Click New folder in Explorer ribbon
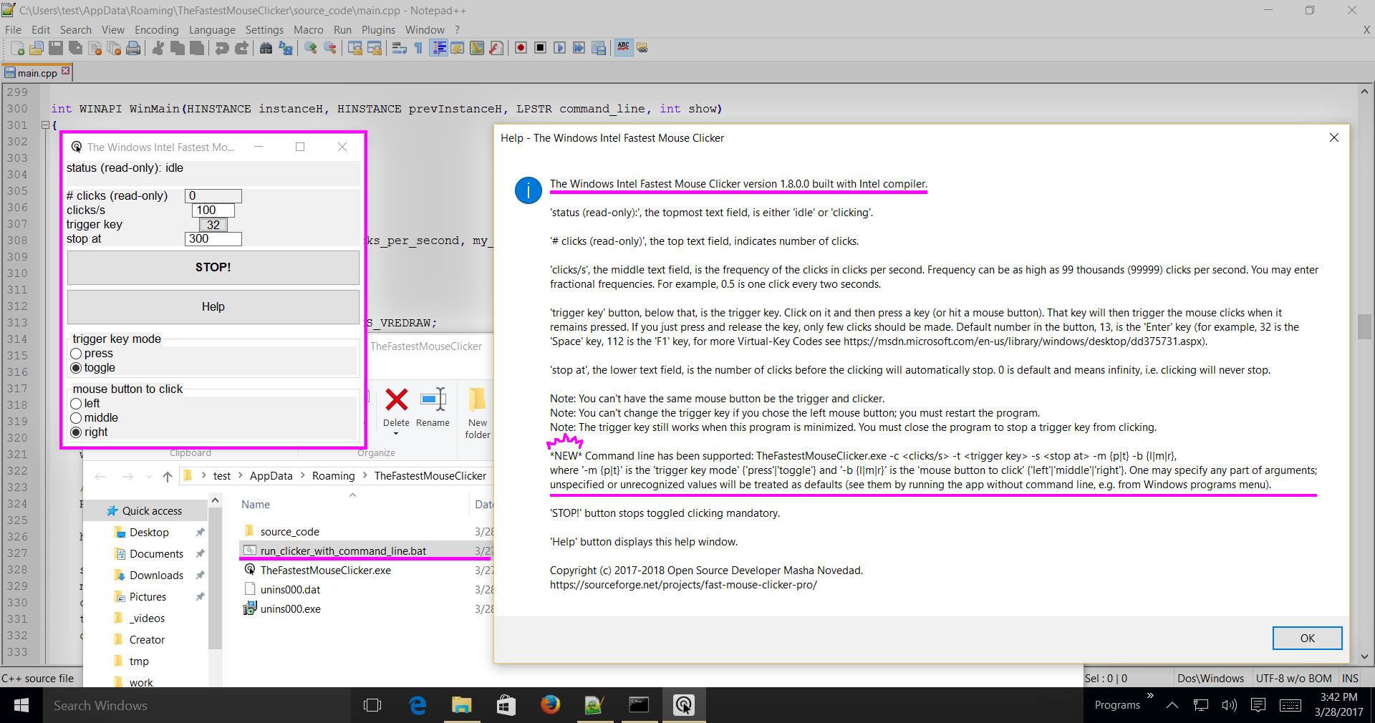Screen dimensions: 1375x723 click(478, 414)
